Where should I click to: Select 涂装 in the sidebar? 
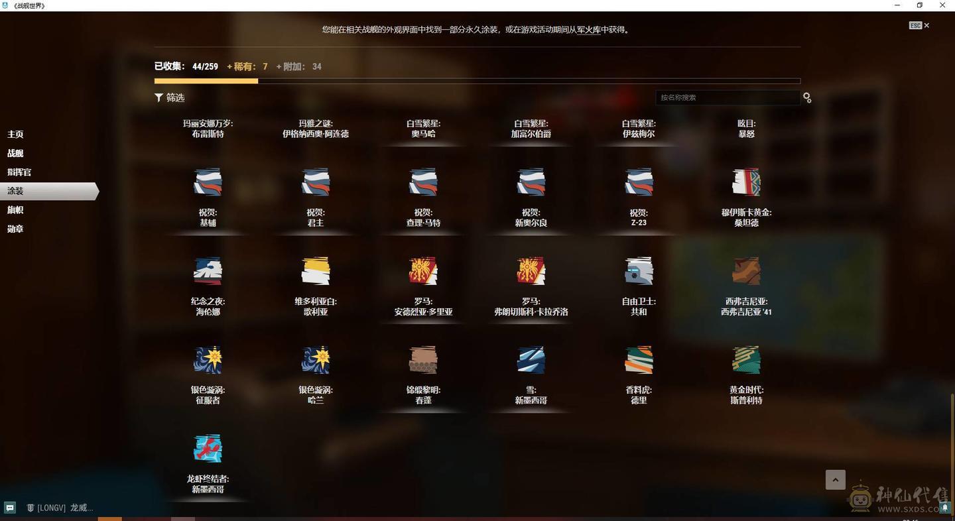pyautogui.click(x=49, y=191)
